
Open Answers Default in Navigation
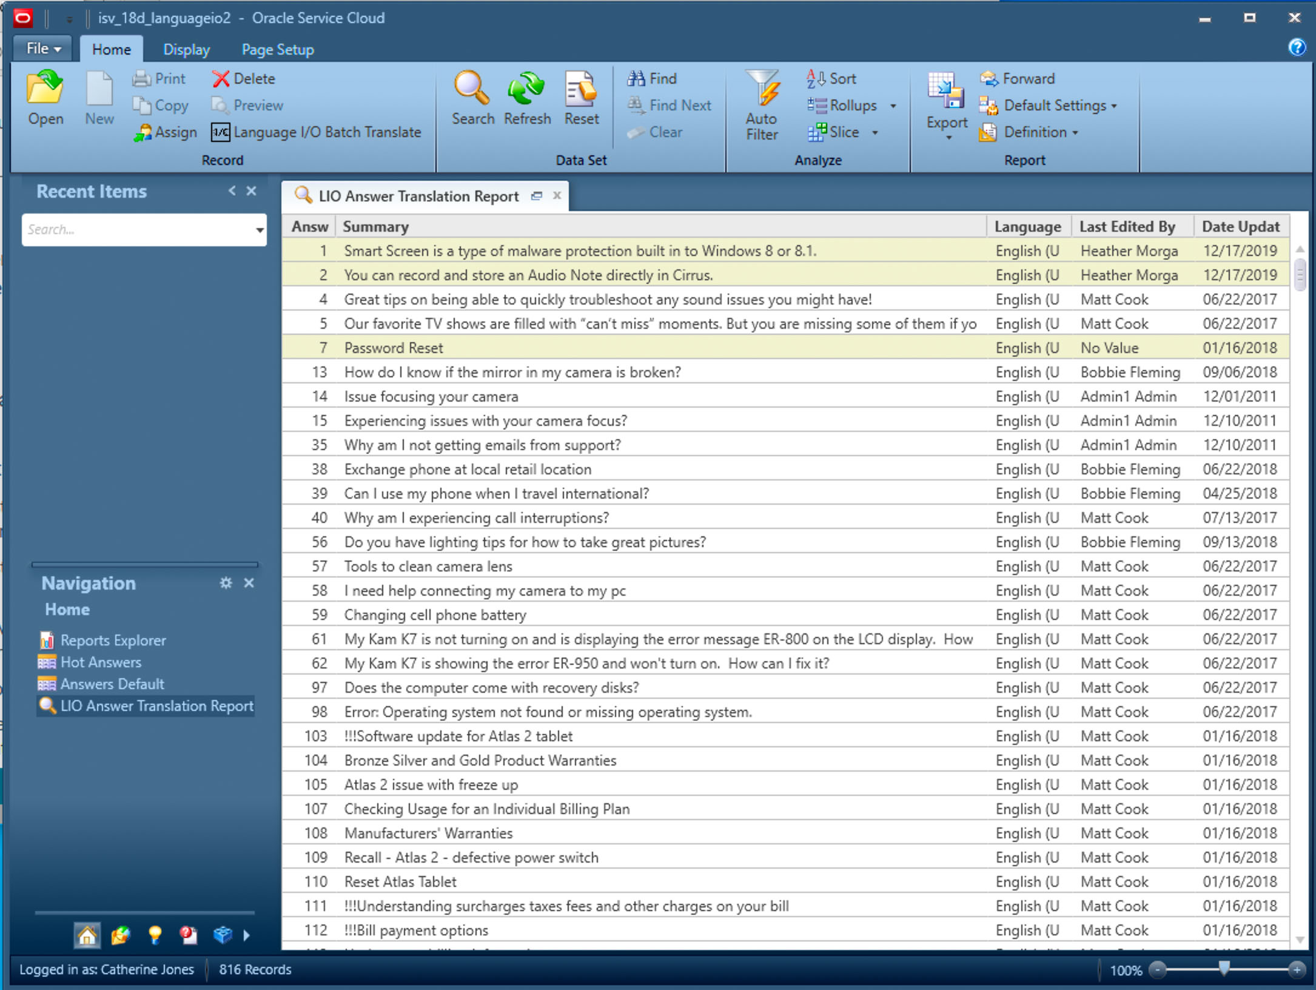point(101,684)
